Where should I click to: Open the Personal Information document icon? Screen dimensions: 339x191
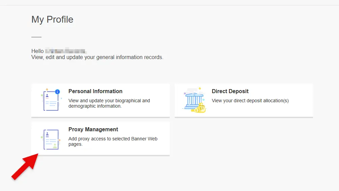click(x=51, y=101)
